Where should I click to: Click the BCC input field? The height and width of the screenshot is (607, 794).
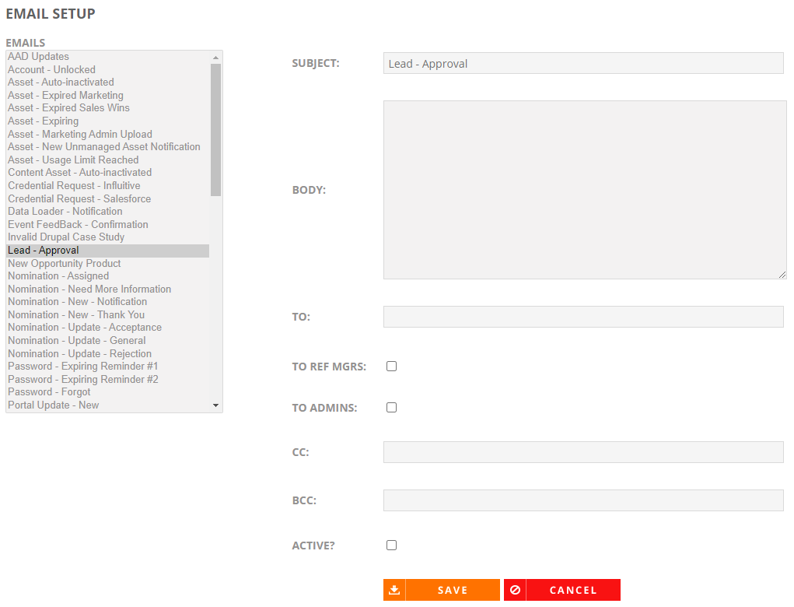coord(583,500)
